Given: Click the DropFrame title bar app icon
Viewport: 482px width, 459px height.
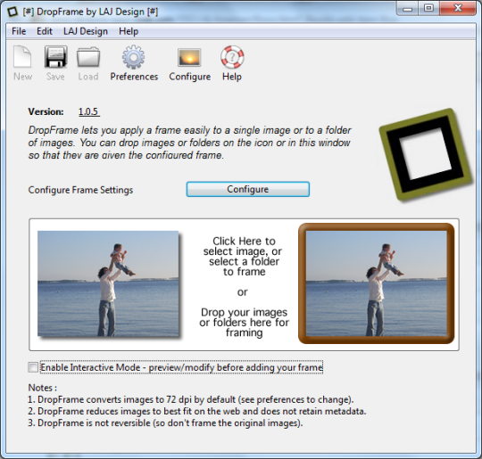Looking at the screenshot, I should [12, 12].
